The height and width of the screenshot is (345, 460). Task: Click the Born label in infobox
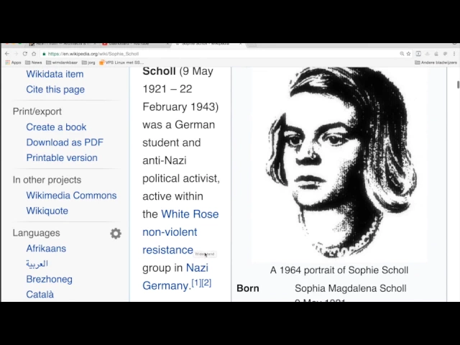[248, 288]
